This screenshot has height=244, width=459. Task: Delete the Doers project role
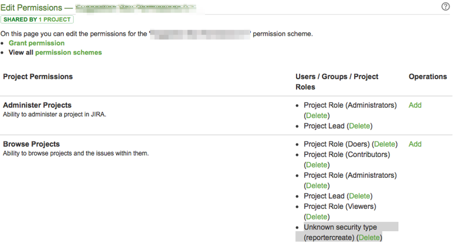coord(385,144)
